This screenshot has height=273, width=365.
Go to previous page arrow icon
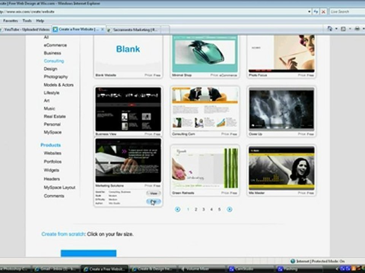click(178, 209)
